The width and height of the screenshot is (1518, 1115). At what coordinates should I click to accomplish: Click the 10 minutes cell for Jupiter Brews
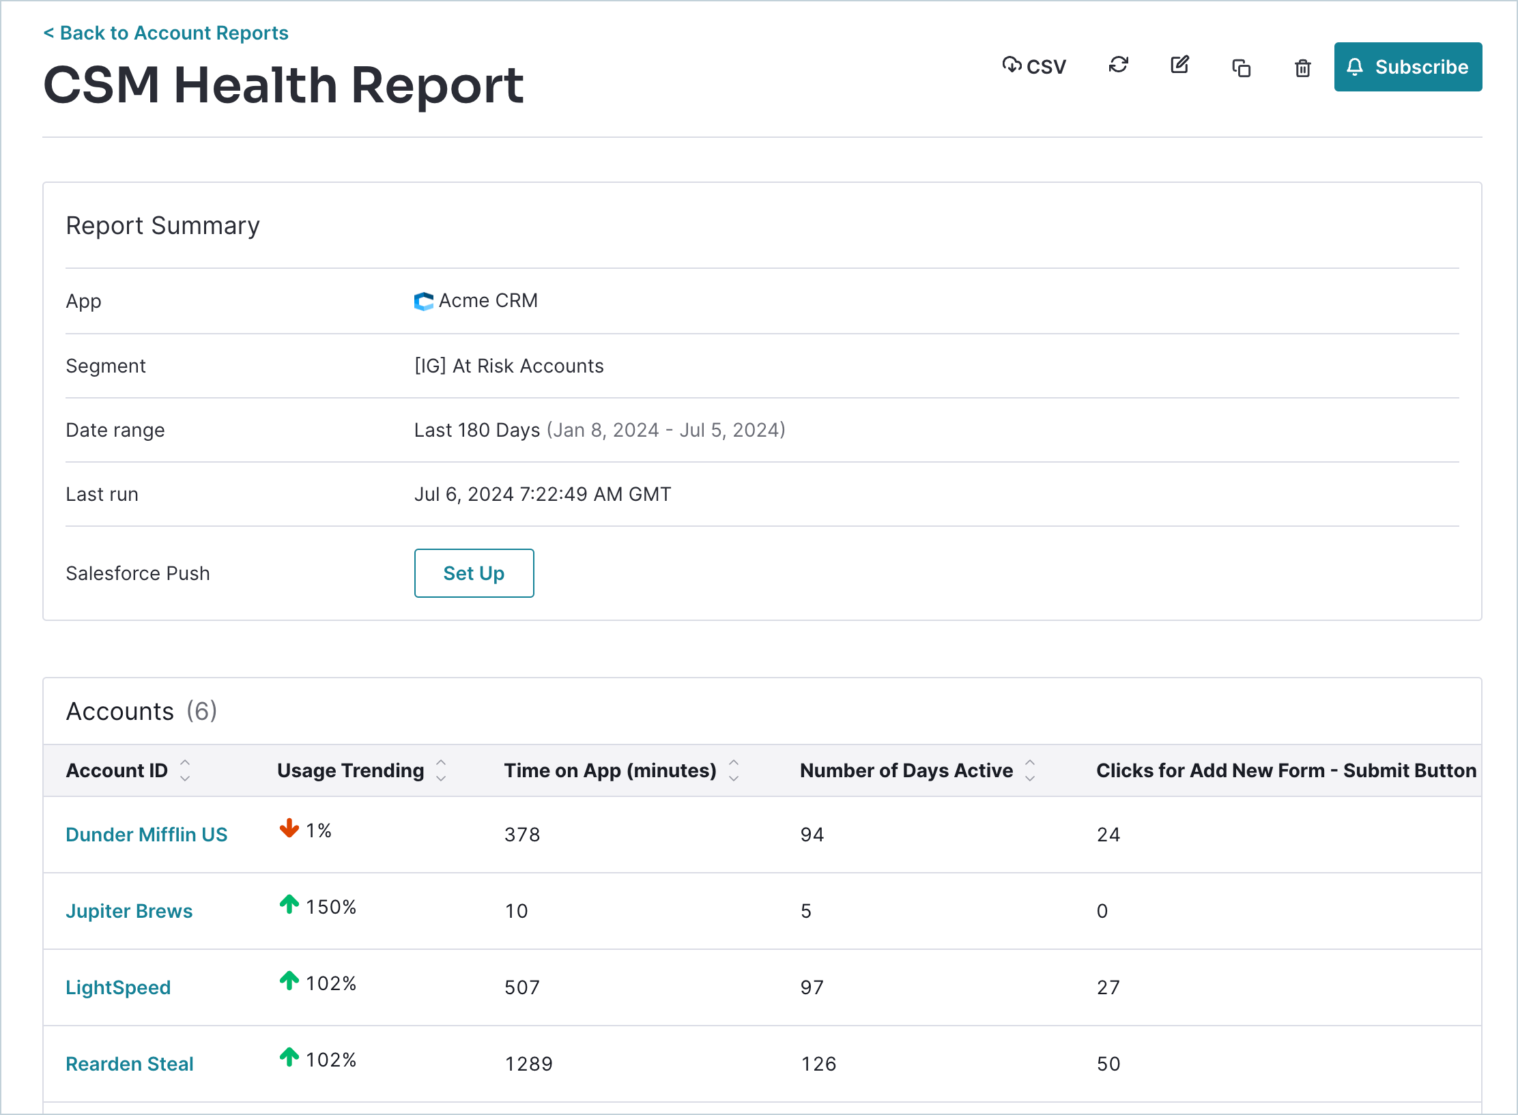tap(516, 911)
